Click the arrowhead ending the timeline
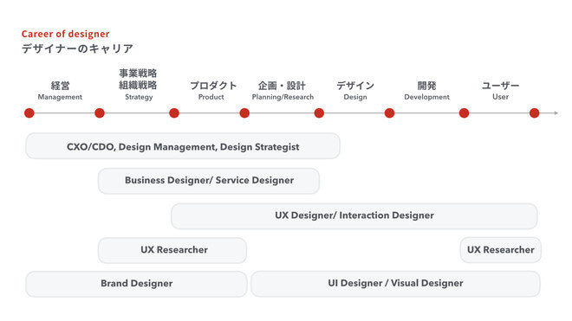 (556, 113)
